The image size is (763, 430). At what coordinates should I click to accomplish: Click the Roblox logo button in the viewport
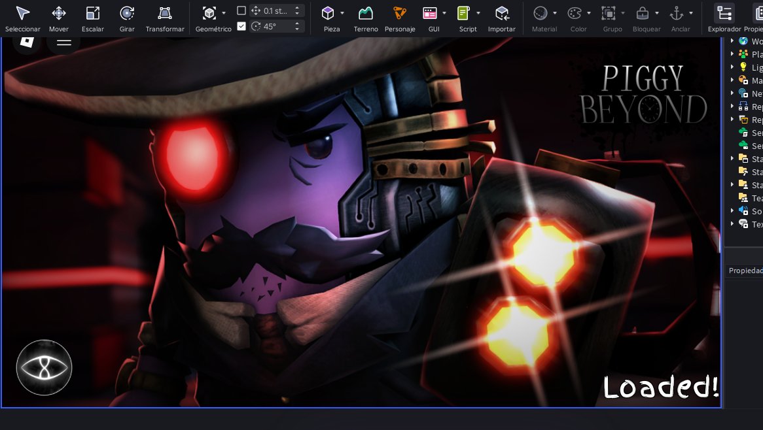pyautogui.click(x=27, y=42)
